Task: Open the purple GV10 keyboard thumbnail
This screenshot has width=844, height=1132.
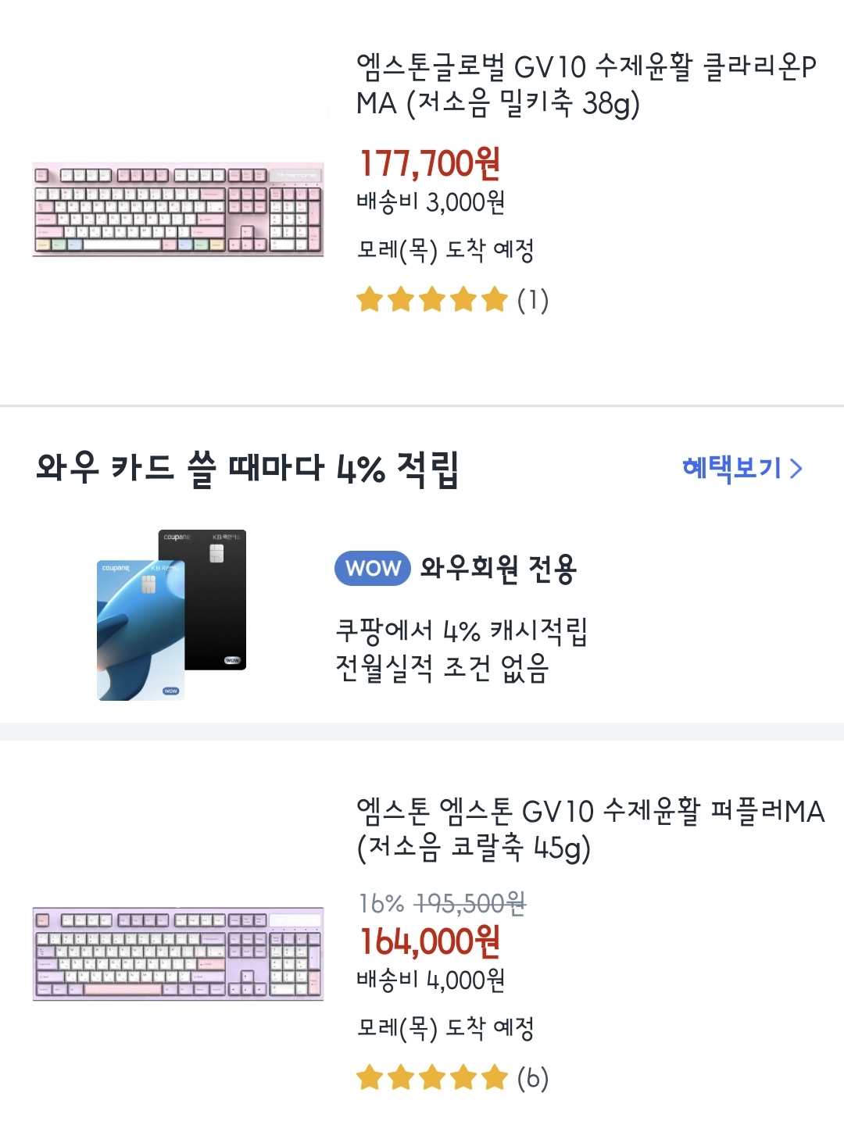Action: (178, 954)
